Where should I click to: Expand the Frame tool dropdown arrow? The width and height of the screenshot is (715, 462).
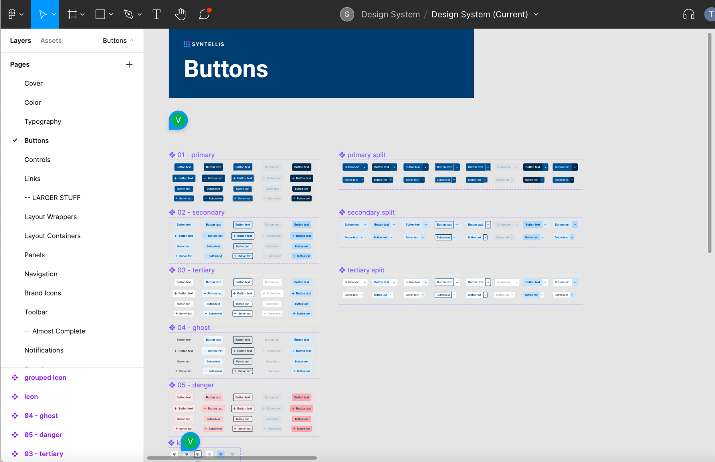click(x=83, y=14)
